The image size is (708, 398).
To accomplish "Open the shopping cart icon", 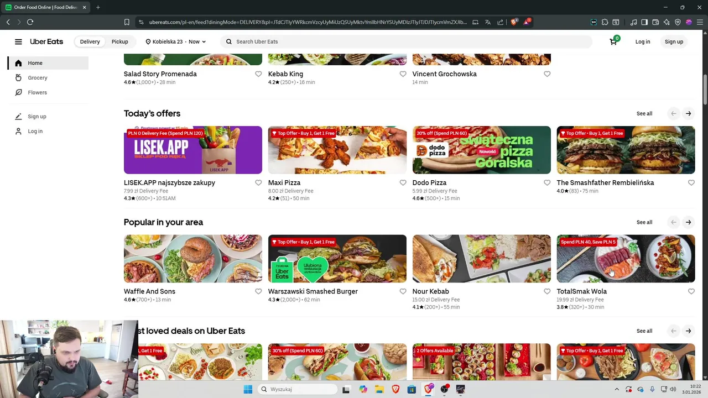I will tap(613, 41).
